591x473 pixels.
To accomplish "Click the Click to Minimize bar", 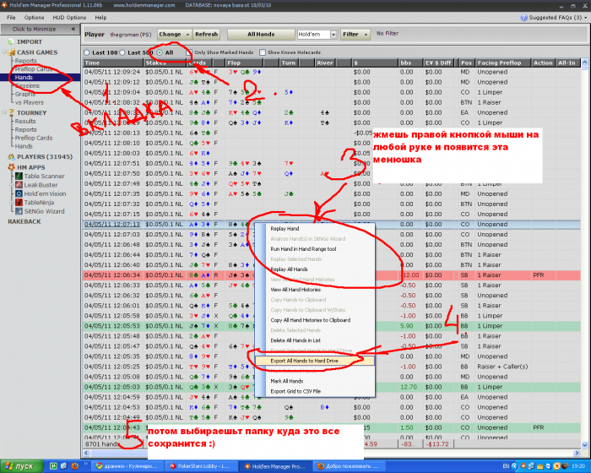I will [x=39, y=29].
